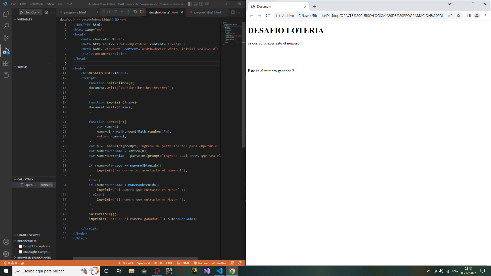Bookmark this page with the star icon
The height and width of the screenshot is (276, 491).
(x=459, y=16)
